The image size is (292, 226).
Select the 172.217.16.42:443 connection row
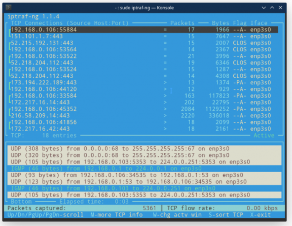pyautogui.click(x=144, y=129)
